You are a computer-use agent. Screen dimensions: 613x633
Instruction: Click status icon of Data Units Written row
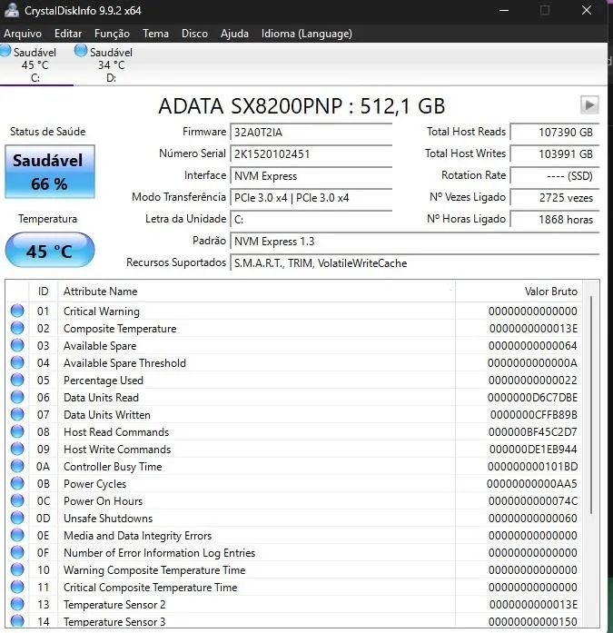click(17, 415)
